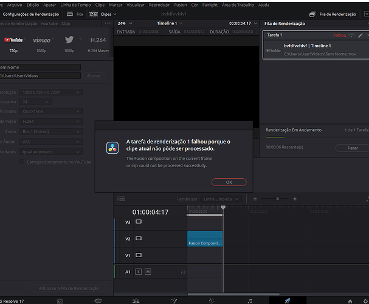Viewport: 369px width, 304px height.
Task: Mute the A1 audio track
Action: click(x=148, y=272)
